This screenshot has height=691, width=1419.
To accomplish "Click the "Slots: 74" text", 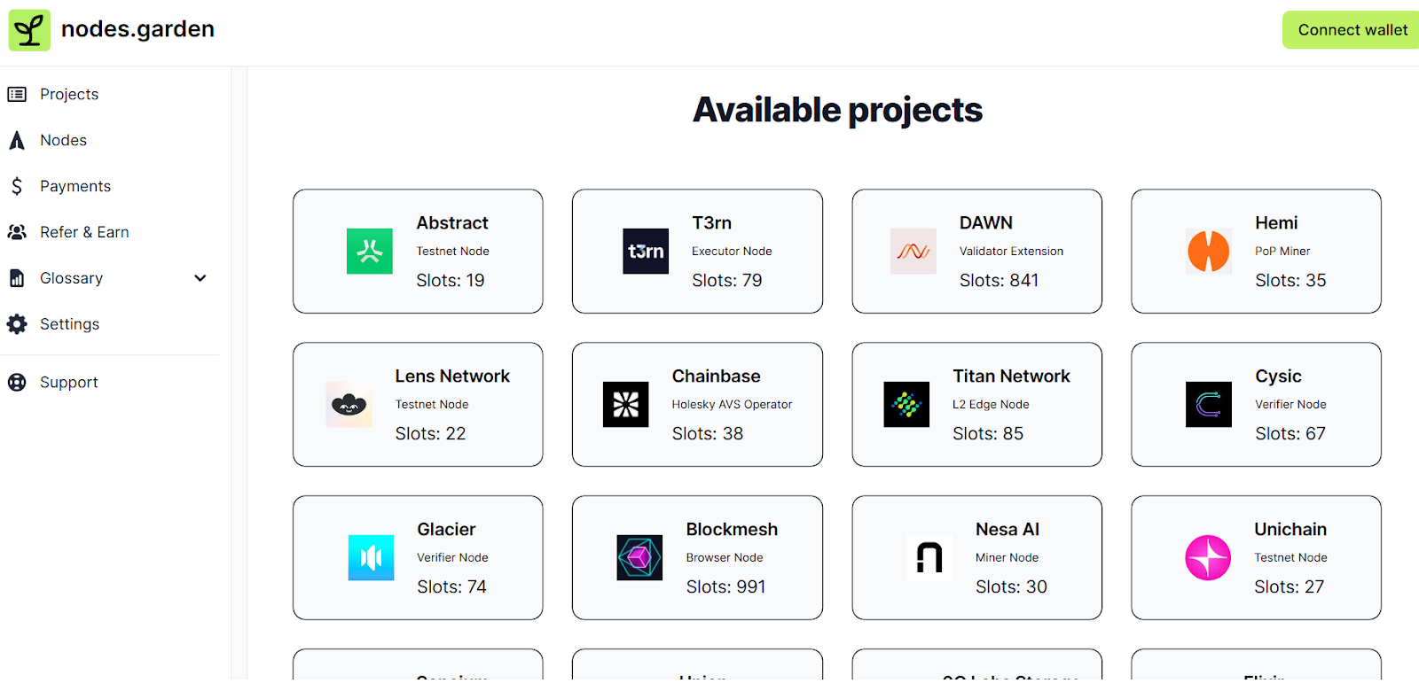I will [x=451, y=587].
